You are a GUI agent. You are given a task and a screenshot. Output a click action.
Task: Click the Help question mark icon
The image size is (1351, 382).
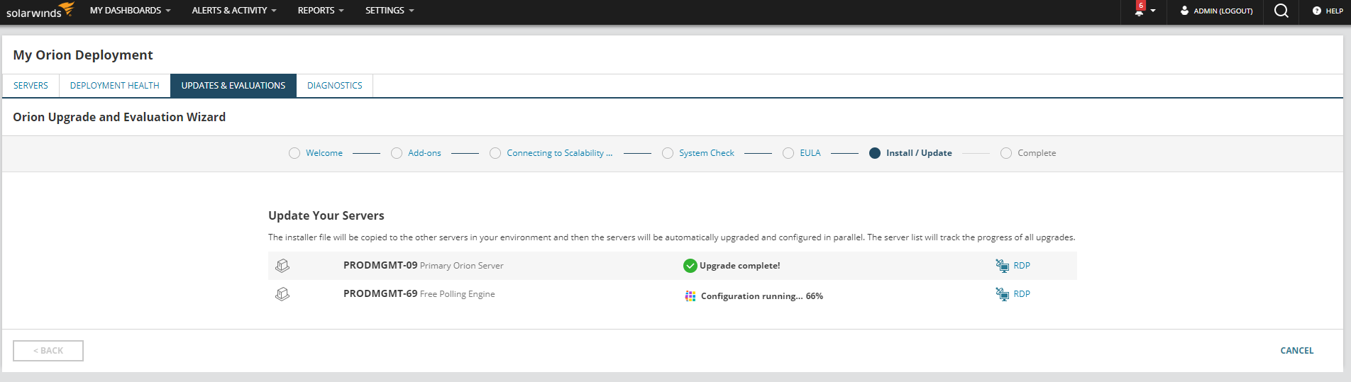[1317, 11]
